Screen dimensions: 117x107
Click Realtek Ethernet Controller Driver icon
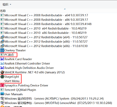pos(2,64)
